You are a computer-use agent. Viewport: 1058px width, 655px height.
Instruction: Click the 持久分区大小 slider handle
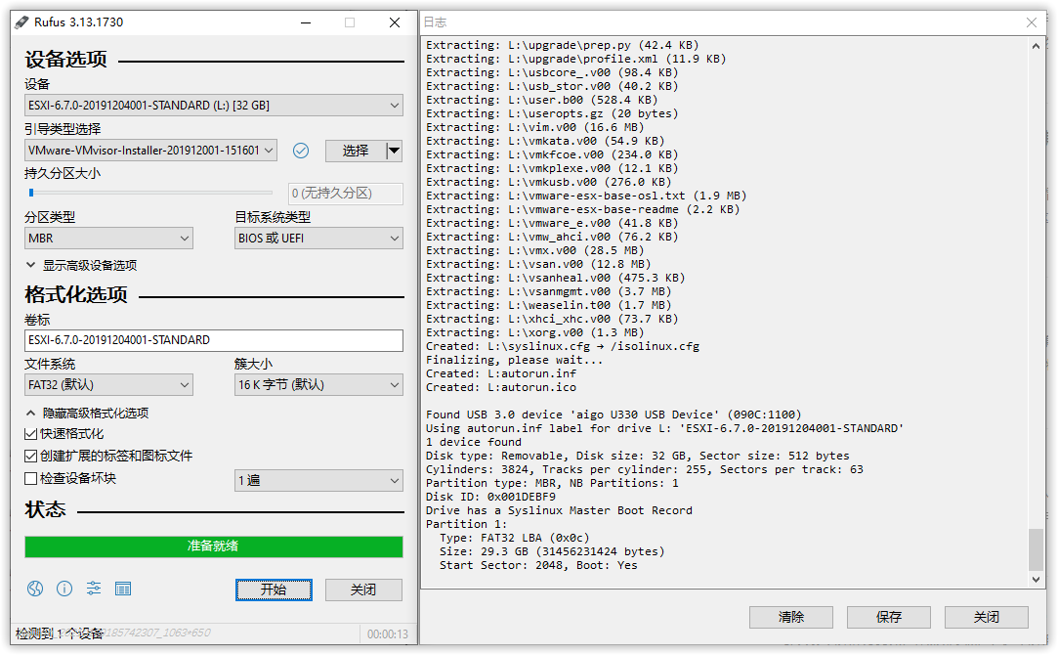coord(31,194)
